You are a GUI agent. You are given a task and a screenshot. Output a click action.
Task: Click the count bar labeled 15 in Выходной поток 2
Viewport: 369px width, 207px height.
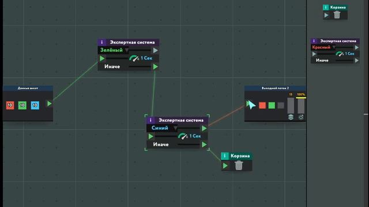pyautogui.click(x=291, y=105)
